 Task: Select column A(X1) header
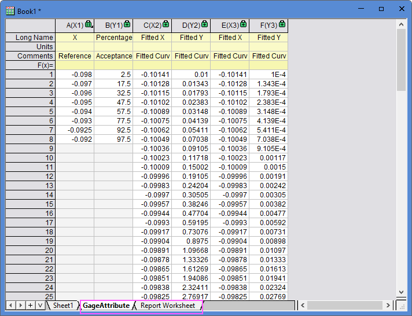tap(75, 25)
